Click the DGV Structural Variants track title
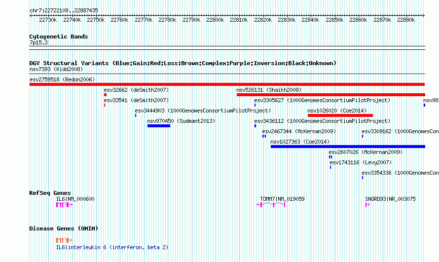Image resolution: width=439 pixels, height=262 pixels. coord(183,63)
